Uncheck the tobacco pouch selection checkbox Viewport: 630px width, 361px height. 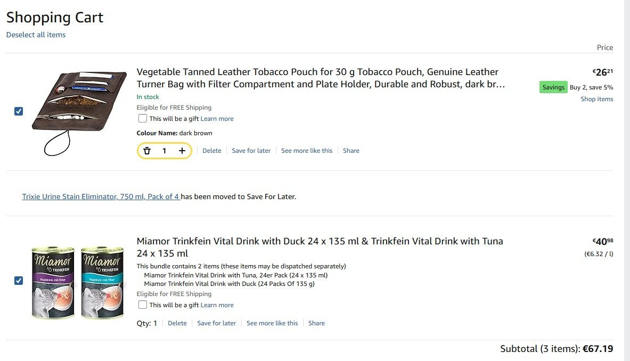(x=19, y=111)
